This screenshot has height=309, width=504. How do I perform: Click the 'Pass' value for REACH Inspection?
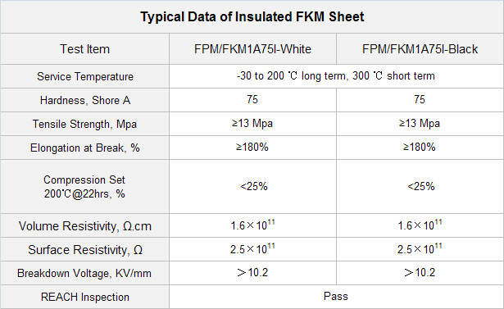point(336,296)
